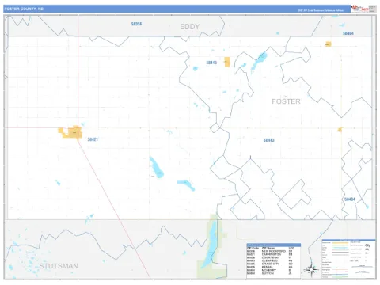Image resolution: width=380 pixels, height=285 pixels.
Task: Click the CARRINGTON row in ZIP table
Action: 270,254
